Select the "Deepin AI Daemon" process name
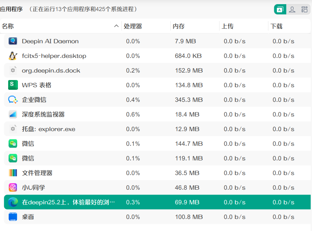This screenshot has width=312, height=231. 50,41
